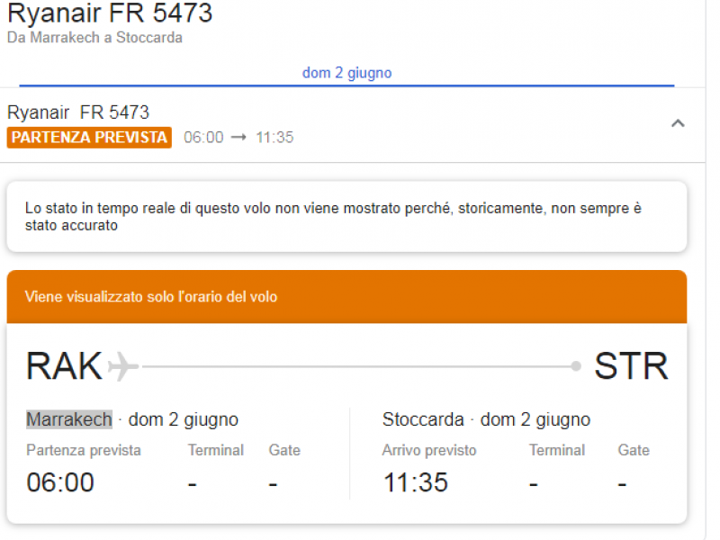Click Stoccarda arrival city label

[423, 419]
